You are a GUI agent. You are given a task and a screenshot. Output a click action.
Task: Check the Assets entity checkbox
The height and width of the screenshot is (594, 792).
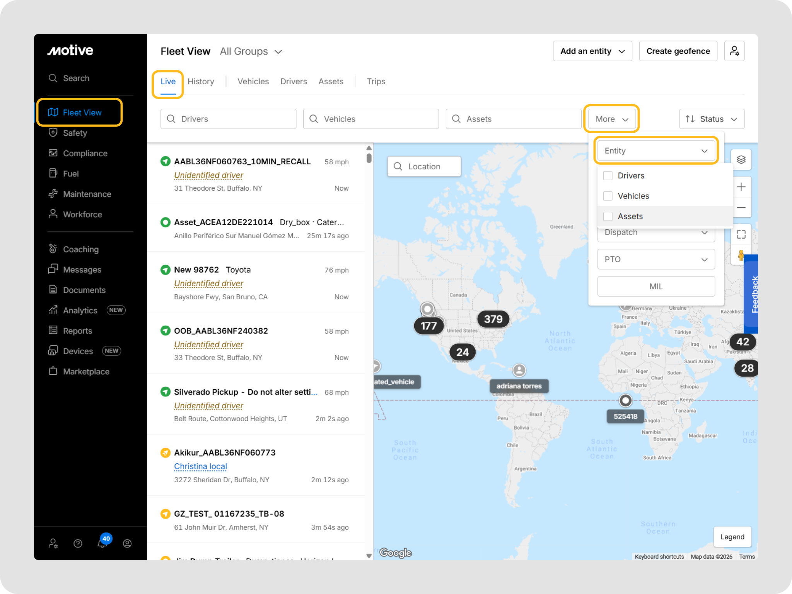pos(608,217)
